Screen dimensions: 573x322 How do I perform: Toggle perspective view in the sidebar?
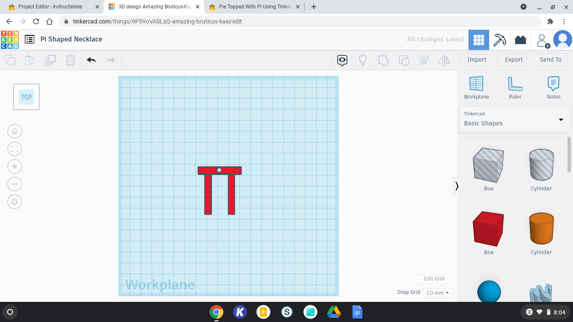pos(15,202)
